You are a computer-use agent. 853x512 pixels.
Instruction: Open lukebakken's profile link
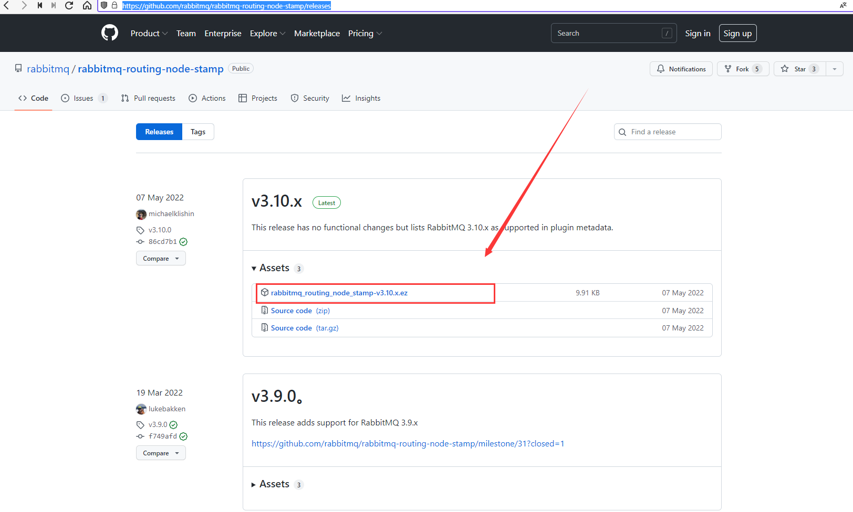coord(167,409)
